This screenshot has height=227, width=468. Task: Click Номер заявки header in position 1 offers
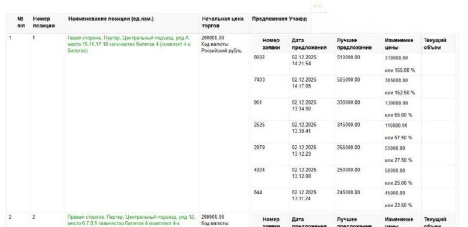[271, 44]
